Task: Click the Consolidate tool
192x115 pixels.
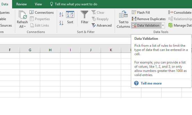Action: (x=180, y=13)
